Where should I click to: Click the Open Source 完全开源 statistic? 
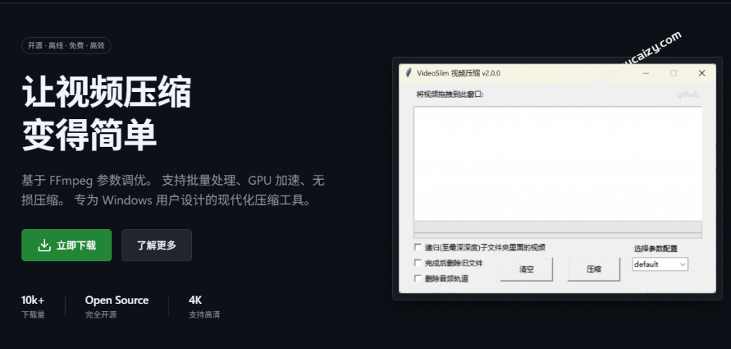(117, 307)
